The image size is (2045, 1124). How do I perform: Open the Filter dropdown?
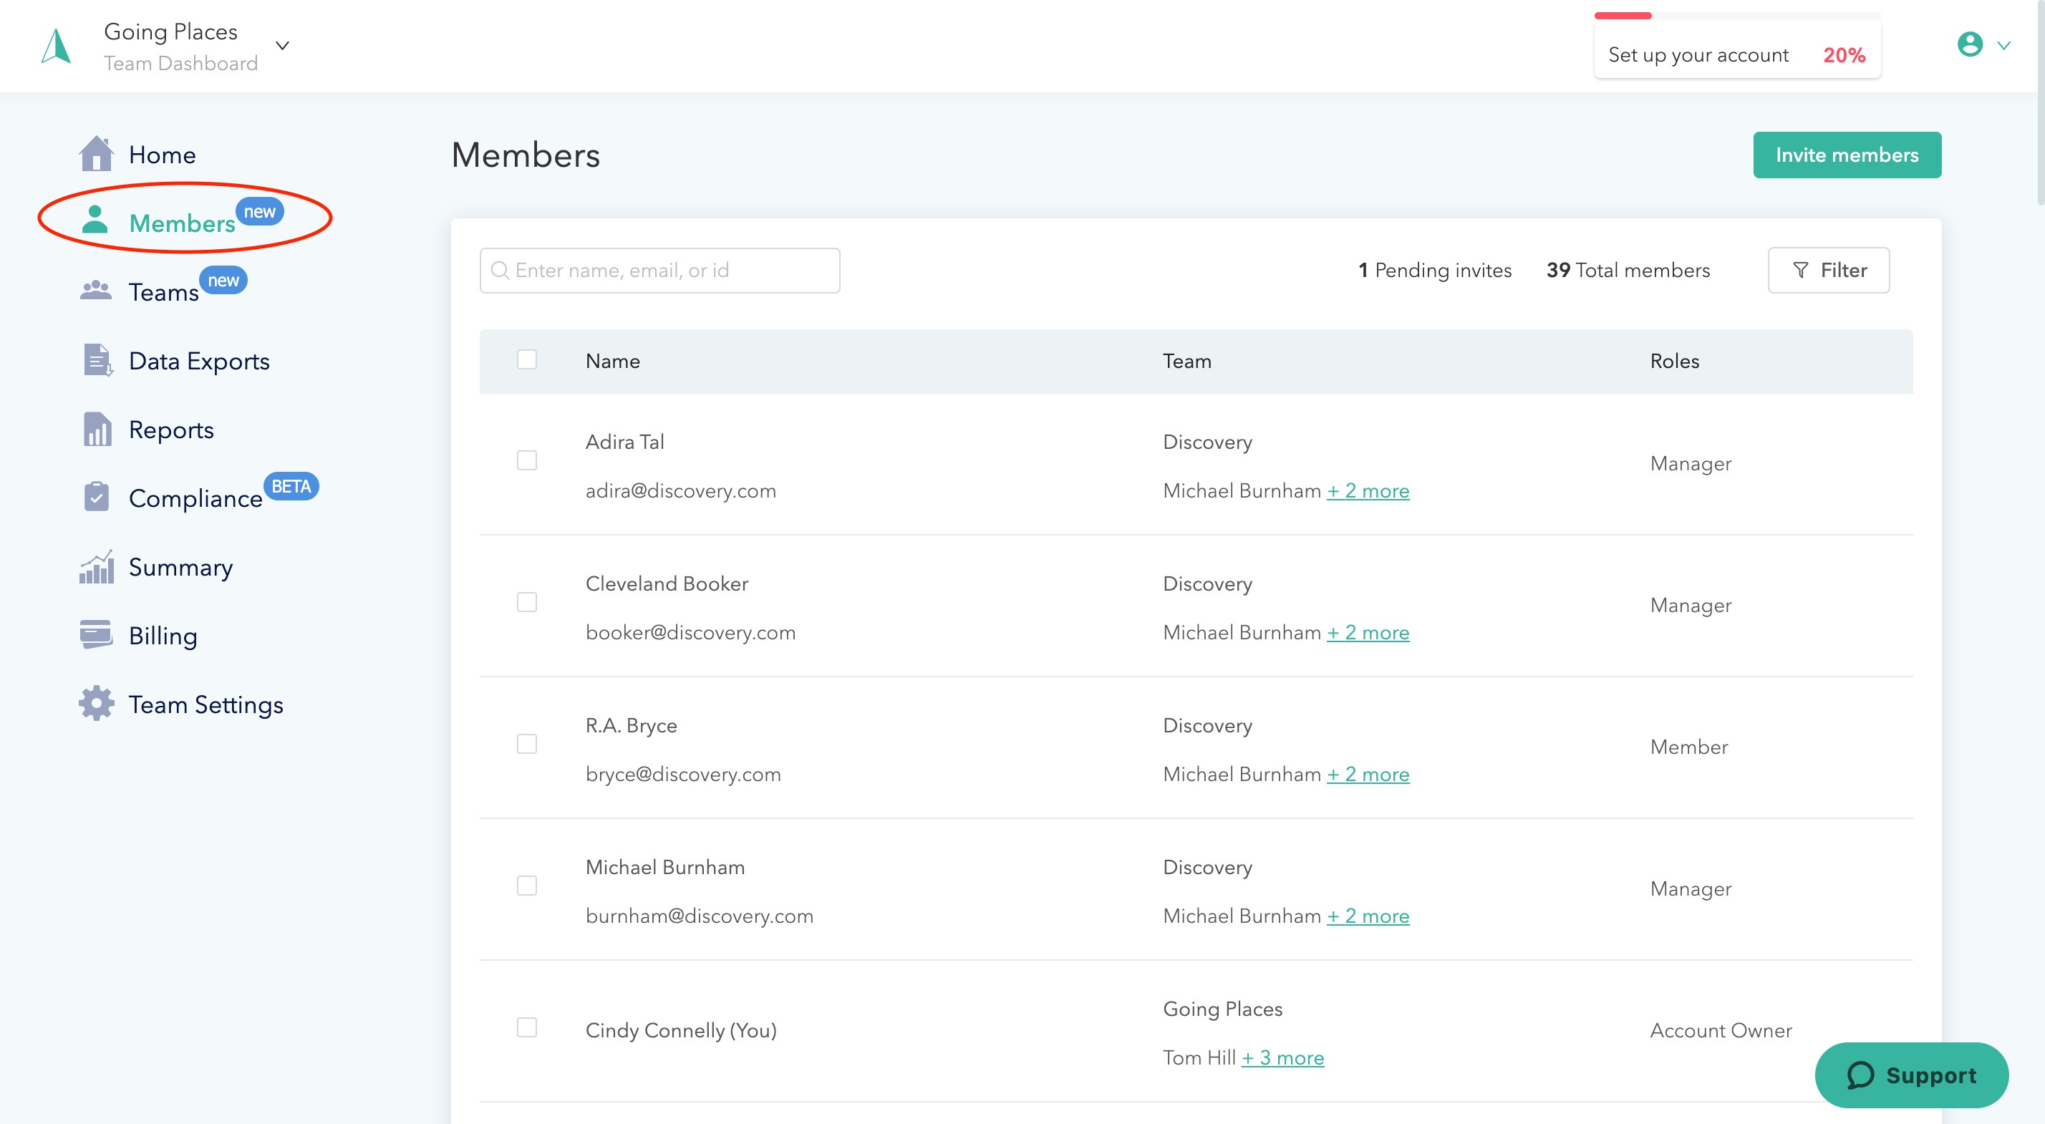(x=1828, y=271)
